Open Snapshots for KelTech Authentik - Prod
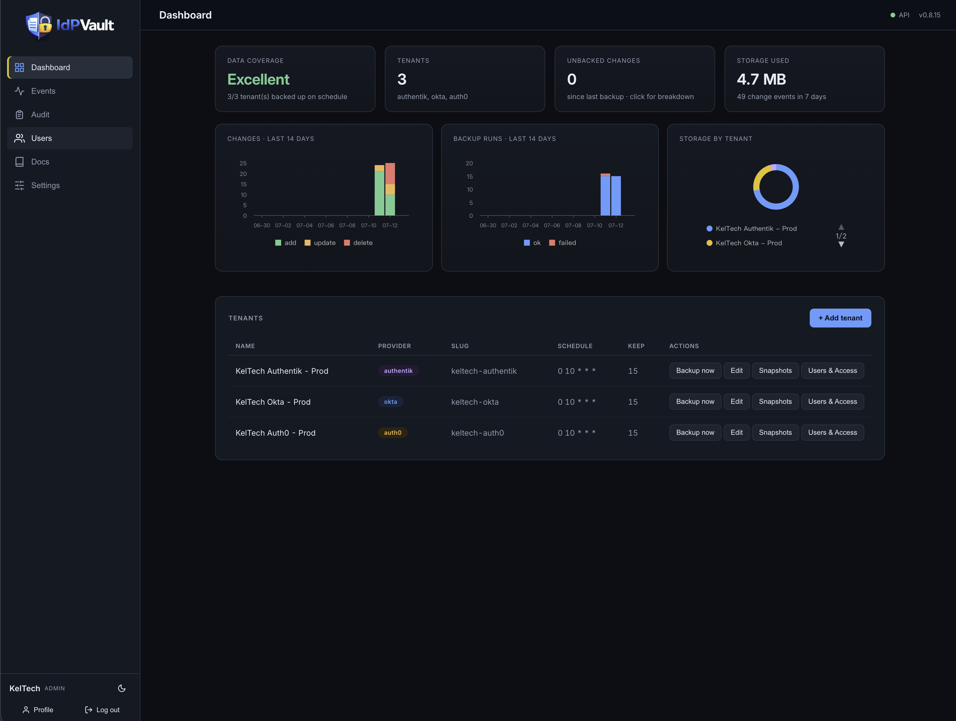Image resolution: width=956 pixels, height=721 pixels. click(x=775, y=371)
